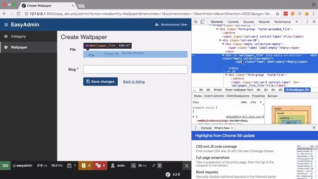Open the anon. user security panel
Image resolution: width=318 pixels, height=179 pixels.
(x=118, y=166)
